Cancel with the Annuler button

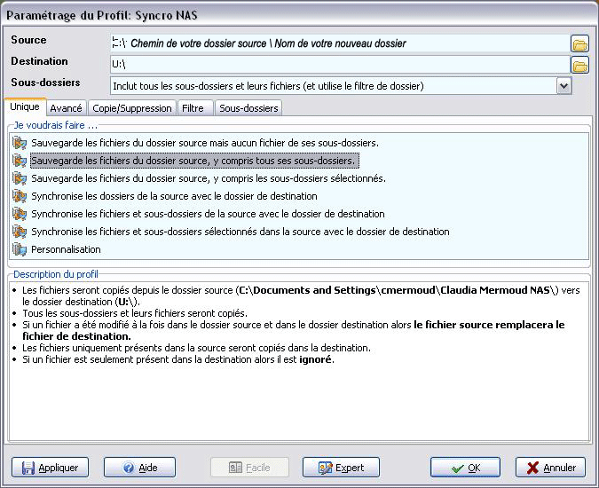coord(550,468)
